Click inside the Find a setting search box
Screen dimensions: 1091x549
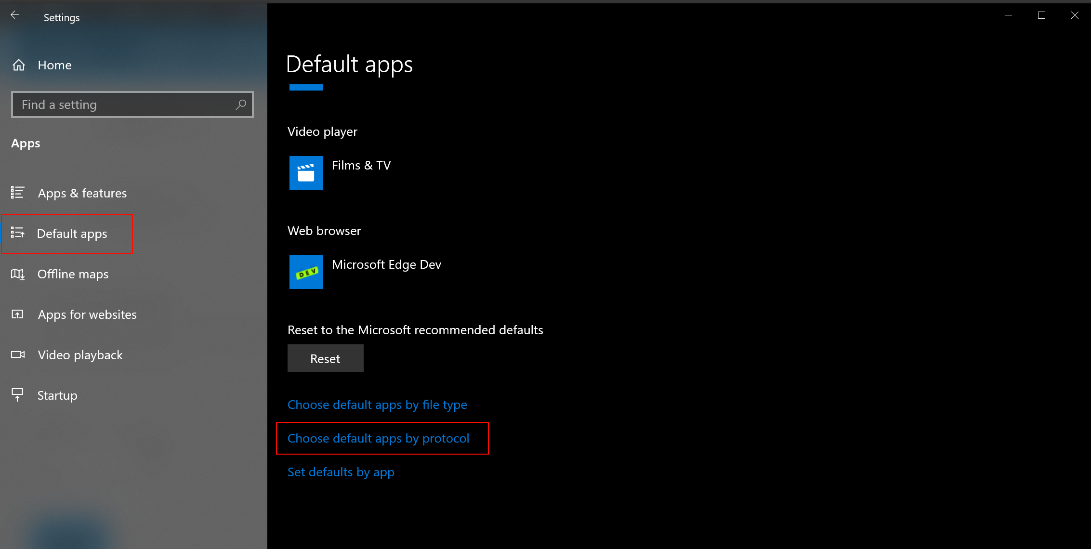tap(120, 104)
